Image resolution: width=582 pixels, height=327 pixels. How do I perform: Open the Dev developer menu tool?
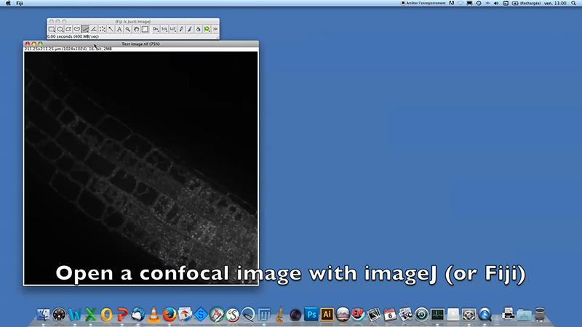(156, 29)
